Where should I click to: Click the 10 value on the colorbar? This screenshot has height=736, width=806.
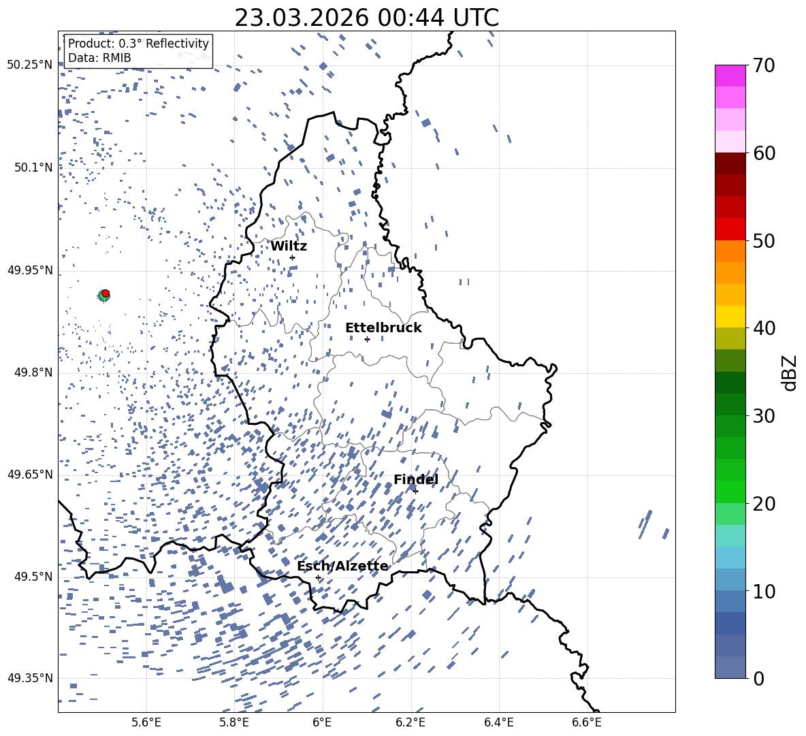pyautogui.click(x=764, y=591)
